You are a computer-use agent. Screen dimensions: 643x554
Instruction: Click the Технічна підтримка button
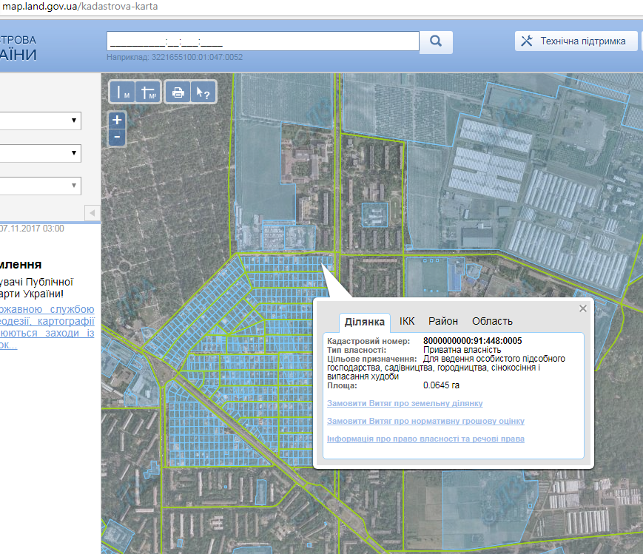(576, 41)
